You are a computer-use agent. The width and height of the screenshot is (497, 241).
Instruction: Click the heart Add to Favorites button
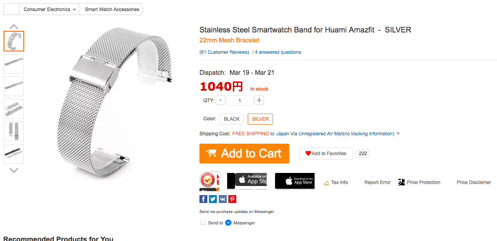326,154
